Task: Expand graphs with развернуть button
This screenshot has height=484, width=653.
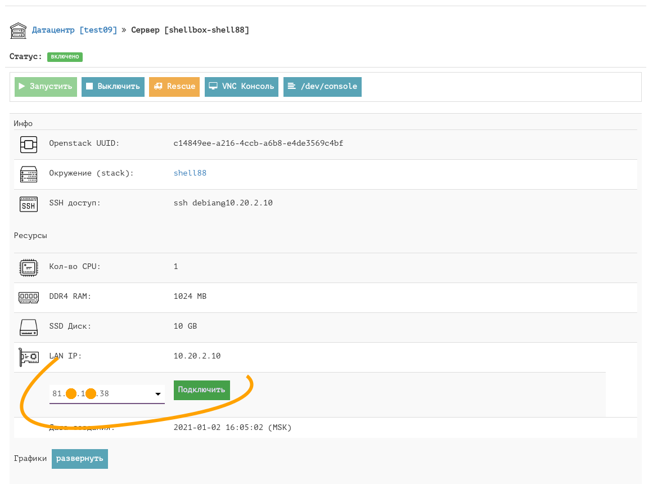Action: [x=80, y=459]
